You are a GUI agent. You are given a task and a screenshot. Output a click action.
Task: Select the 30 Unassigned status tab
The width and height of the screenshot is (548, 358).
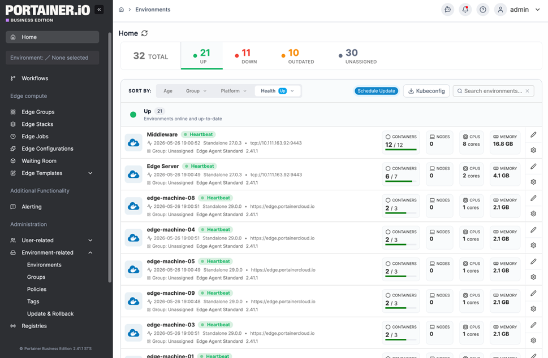357,56
